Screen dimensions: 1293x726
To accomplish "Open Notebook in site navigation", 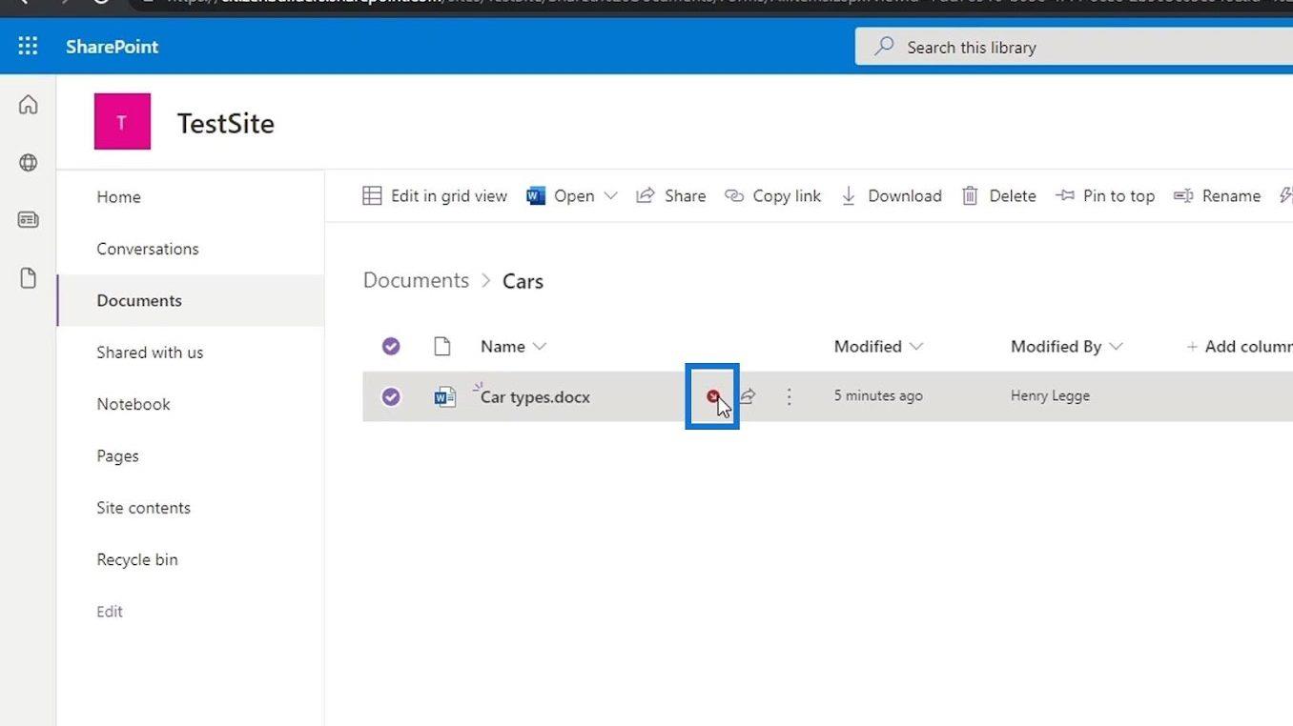I will 133,404.
